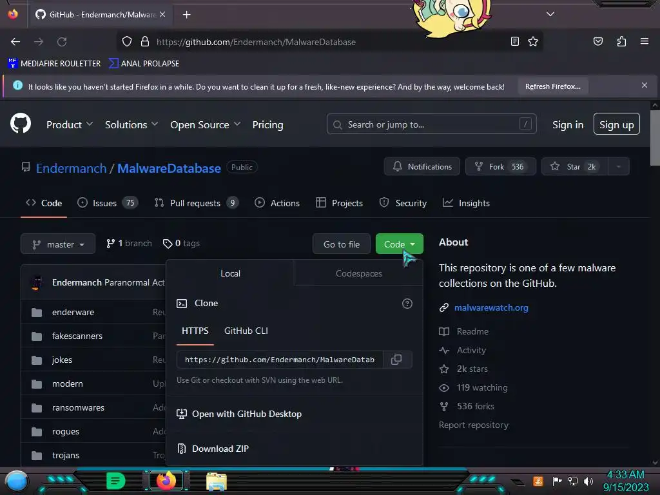
Task: Copy the clone URL to clipboard
Action: pos(396,360)
